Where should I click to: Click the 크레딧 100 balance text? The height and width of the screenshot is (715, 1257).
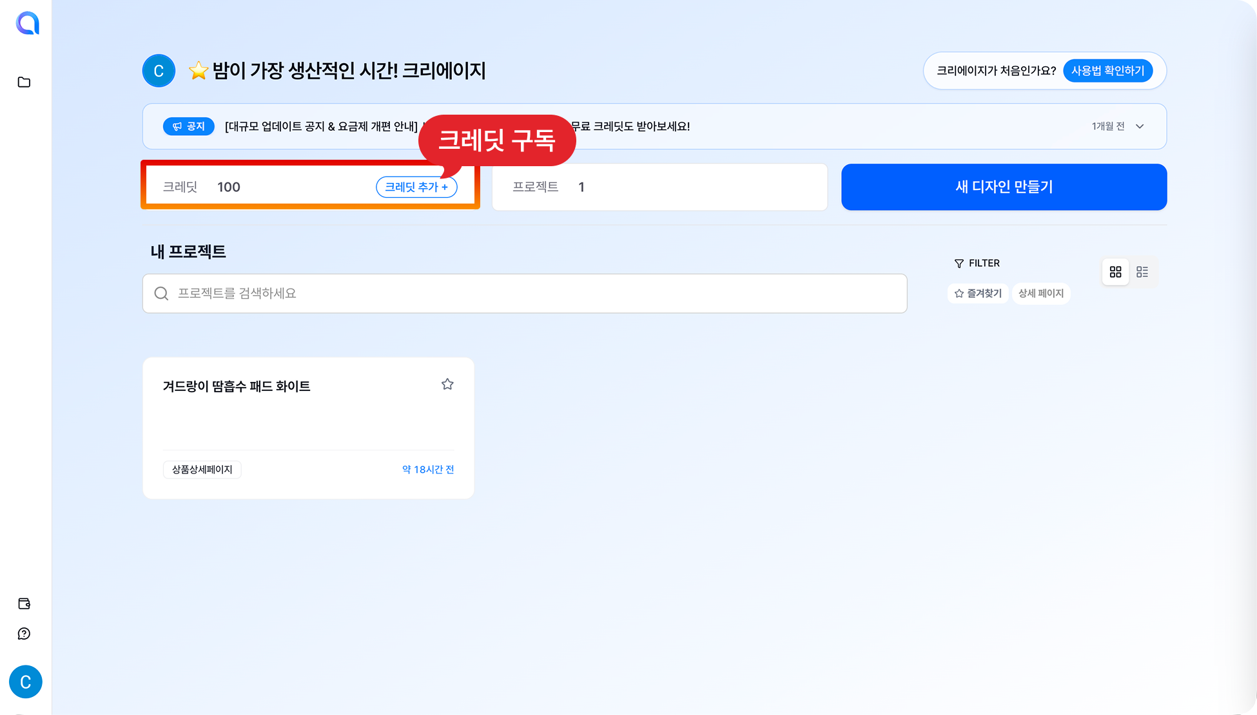point(201,187)
